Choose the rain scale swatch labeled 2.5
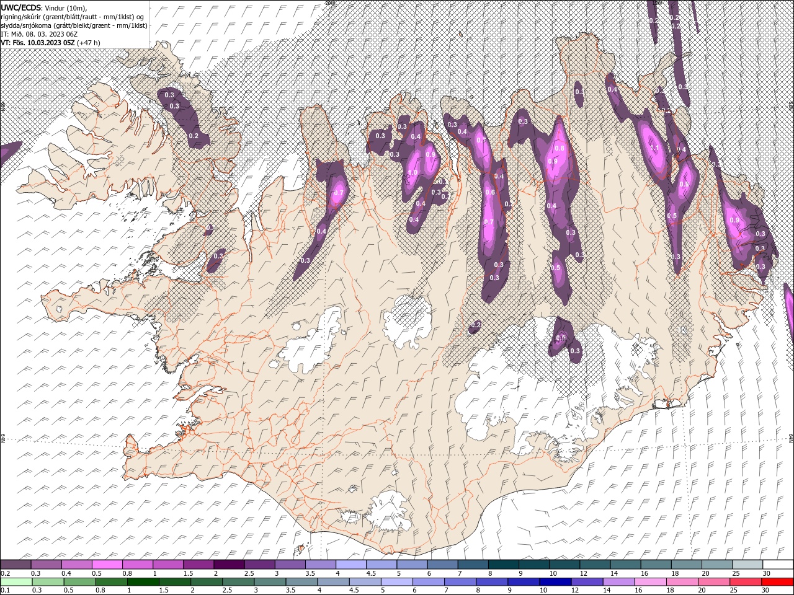Screen dimensions: 794x595 (238, 582)
